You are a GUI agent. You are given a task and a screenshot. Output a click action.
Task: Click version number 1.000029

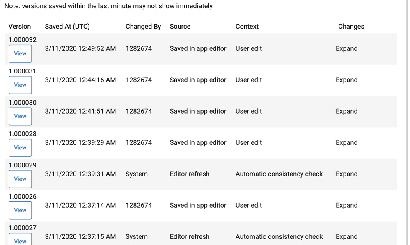pos(23,165)
